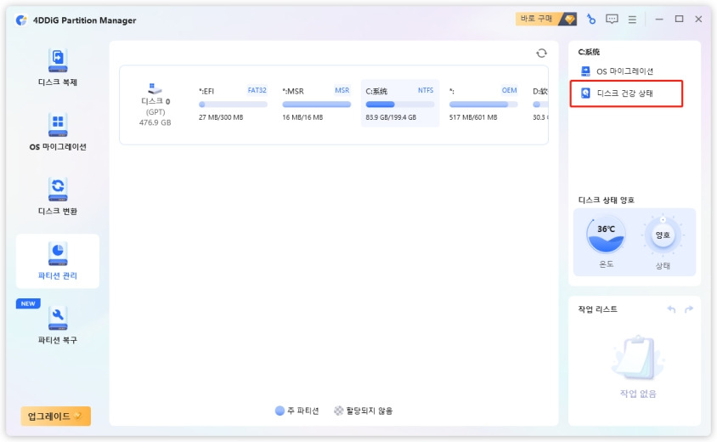Select the 파티션 관리 sidebar item

(x=58, y=261)
